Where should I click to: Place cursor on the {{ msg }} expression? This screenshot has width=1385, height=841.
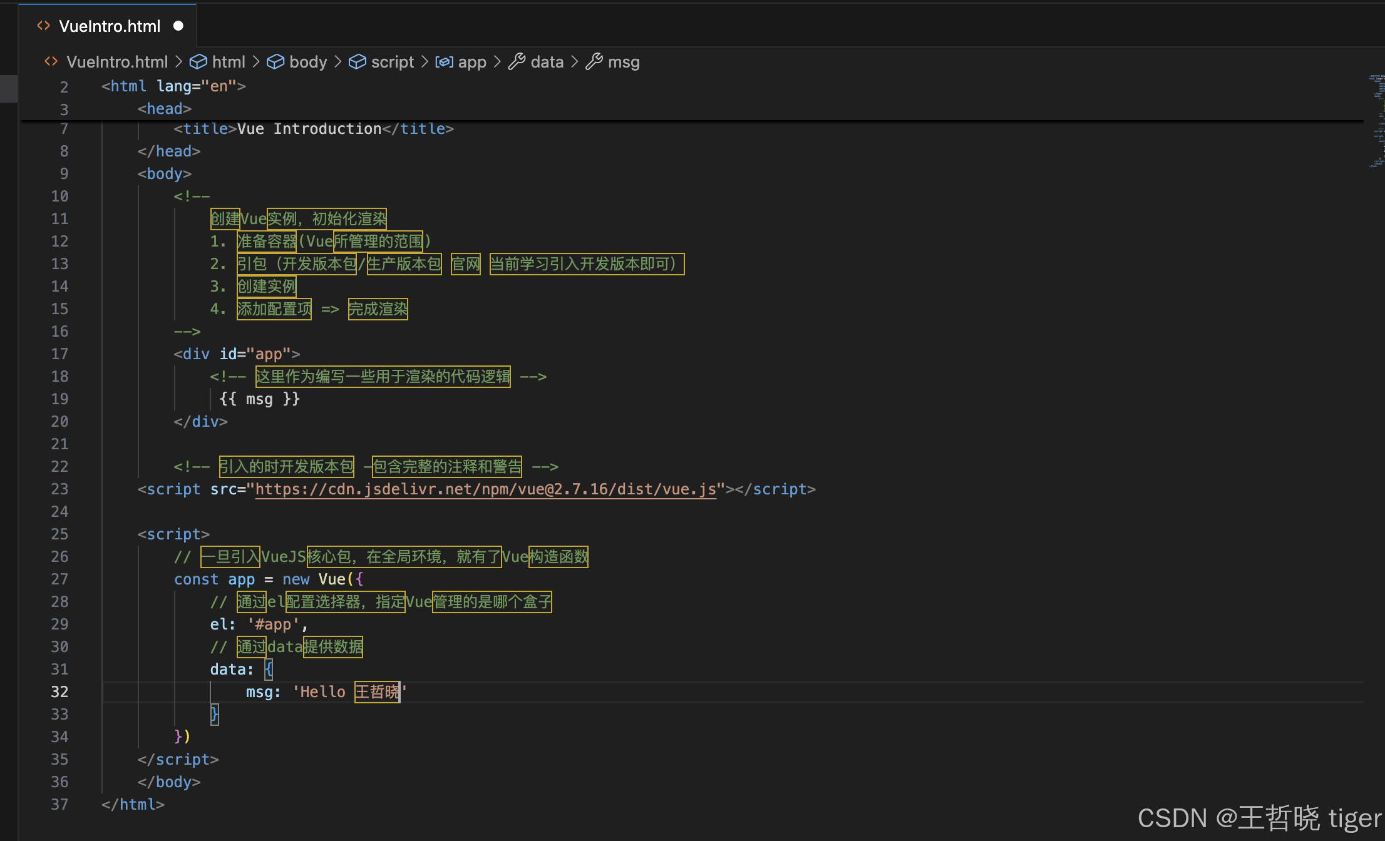coord(260,399)
